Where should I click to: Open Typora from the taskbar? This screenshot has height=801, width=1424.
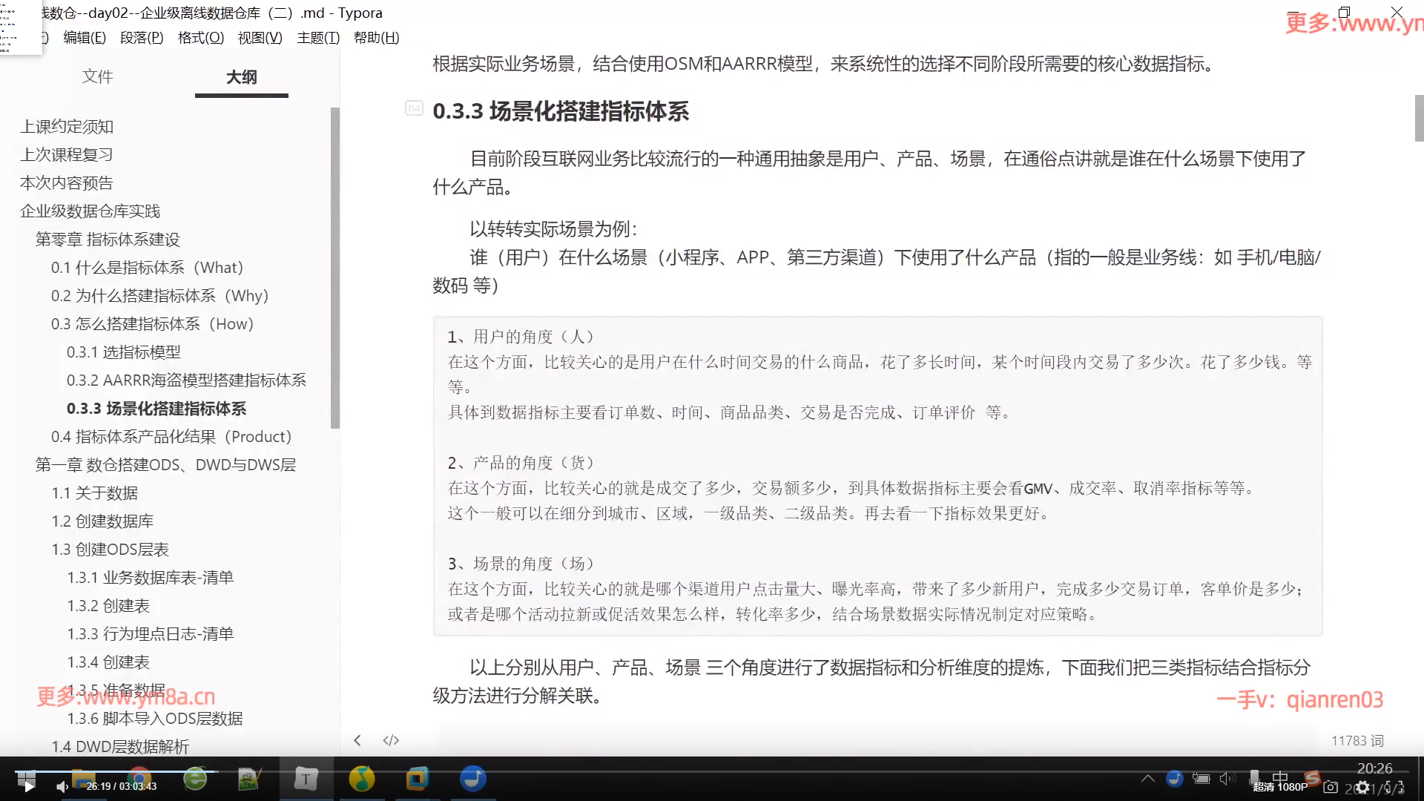[306, 779]
